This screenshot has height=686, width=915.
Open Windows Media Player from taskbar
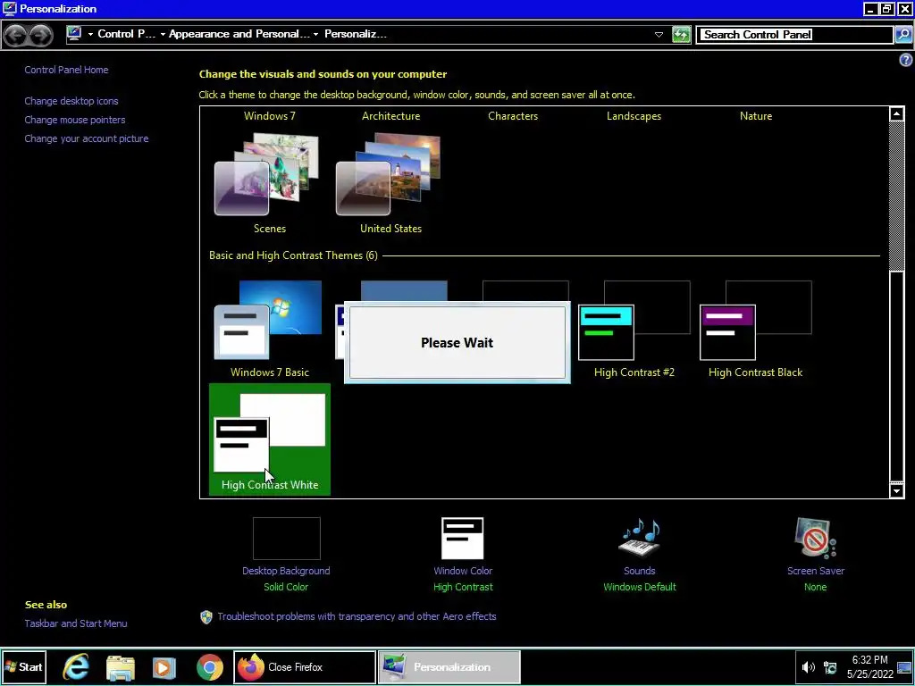(164, 667)
